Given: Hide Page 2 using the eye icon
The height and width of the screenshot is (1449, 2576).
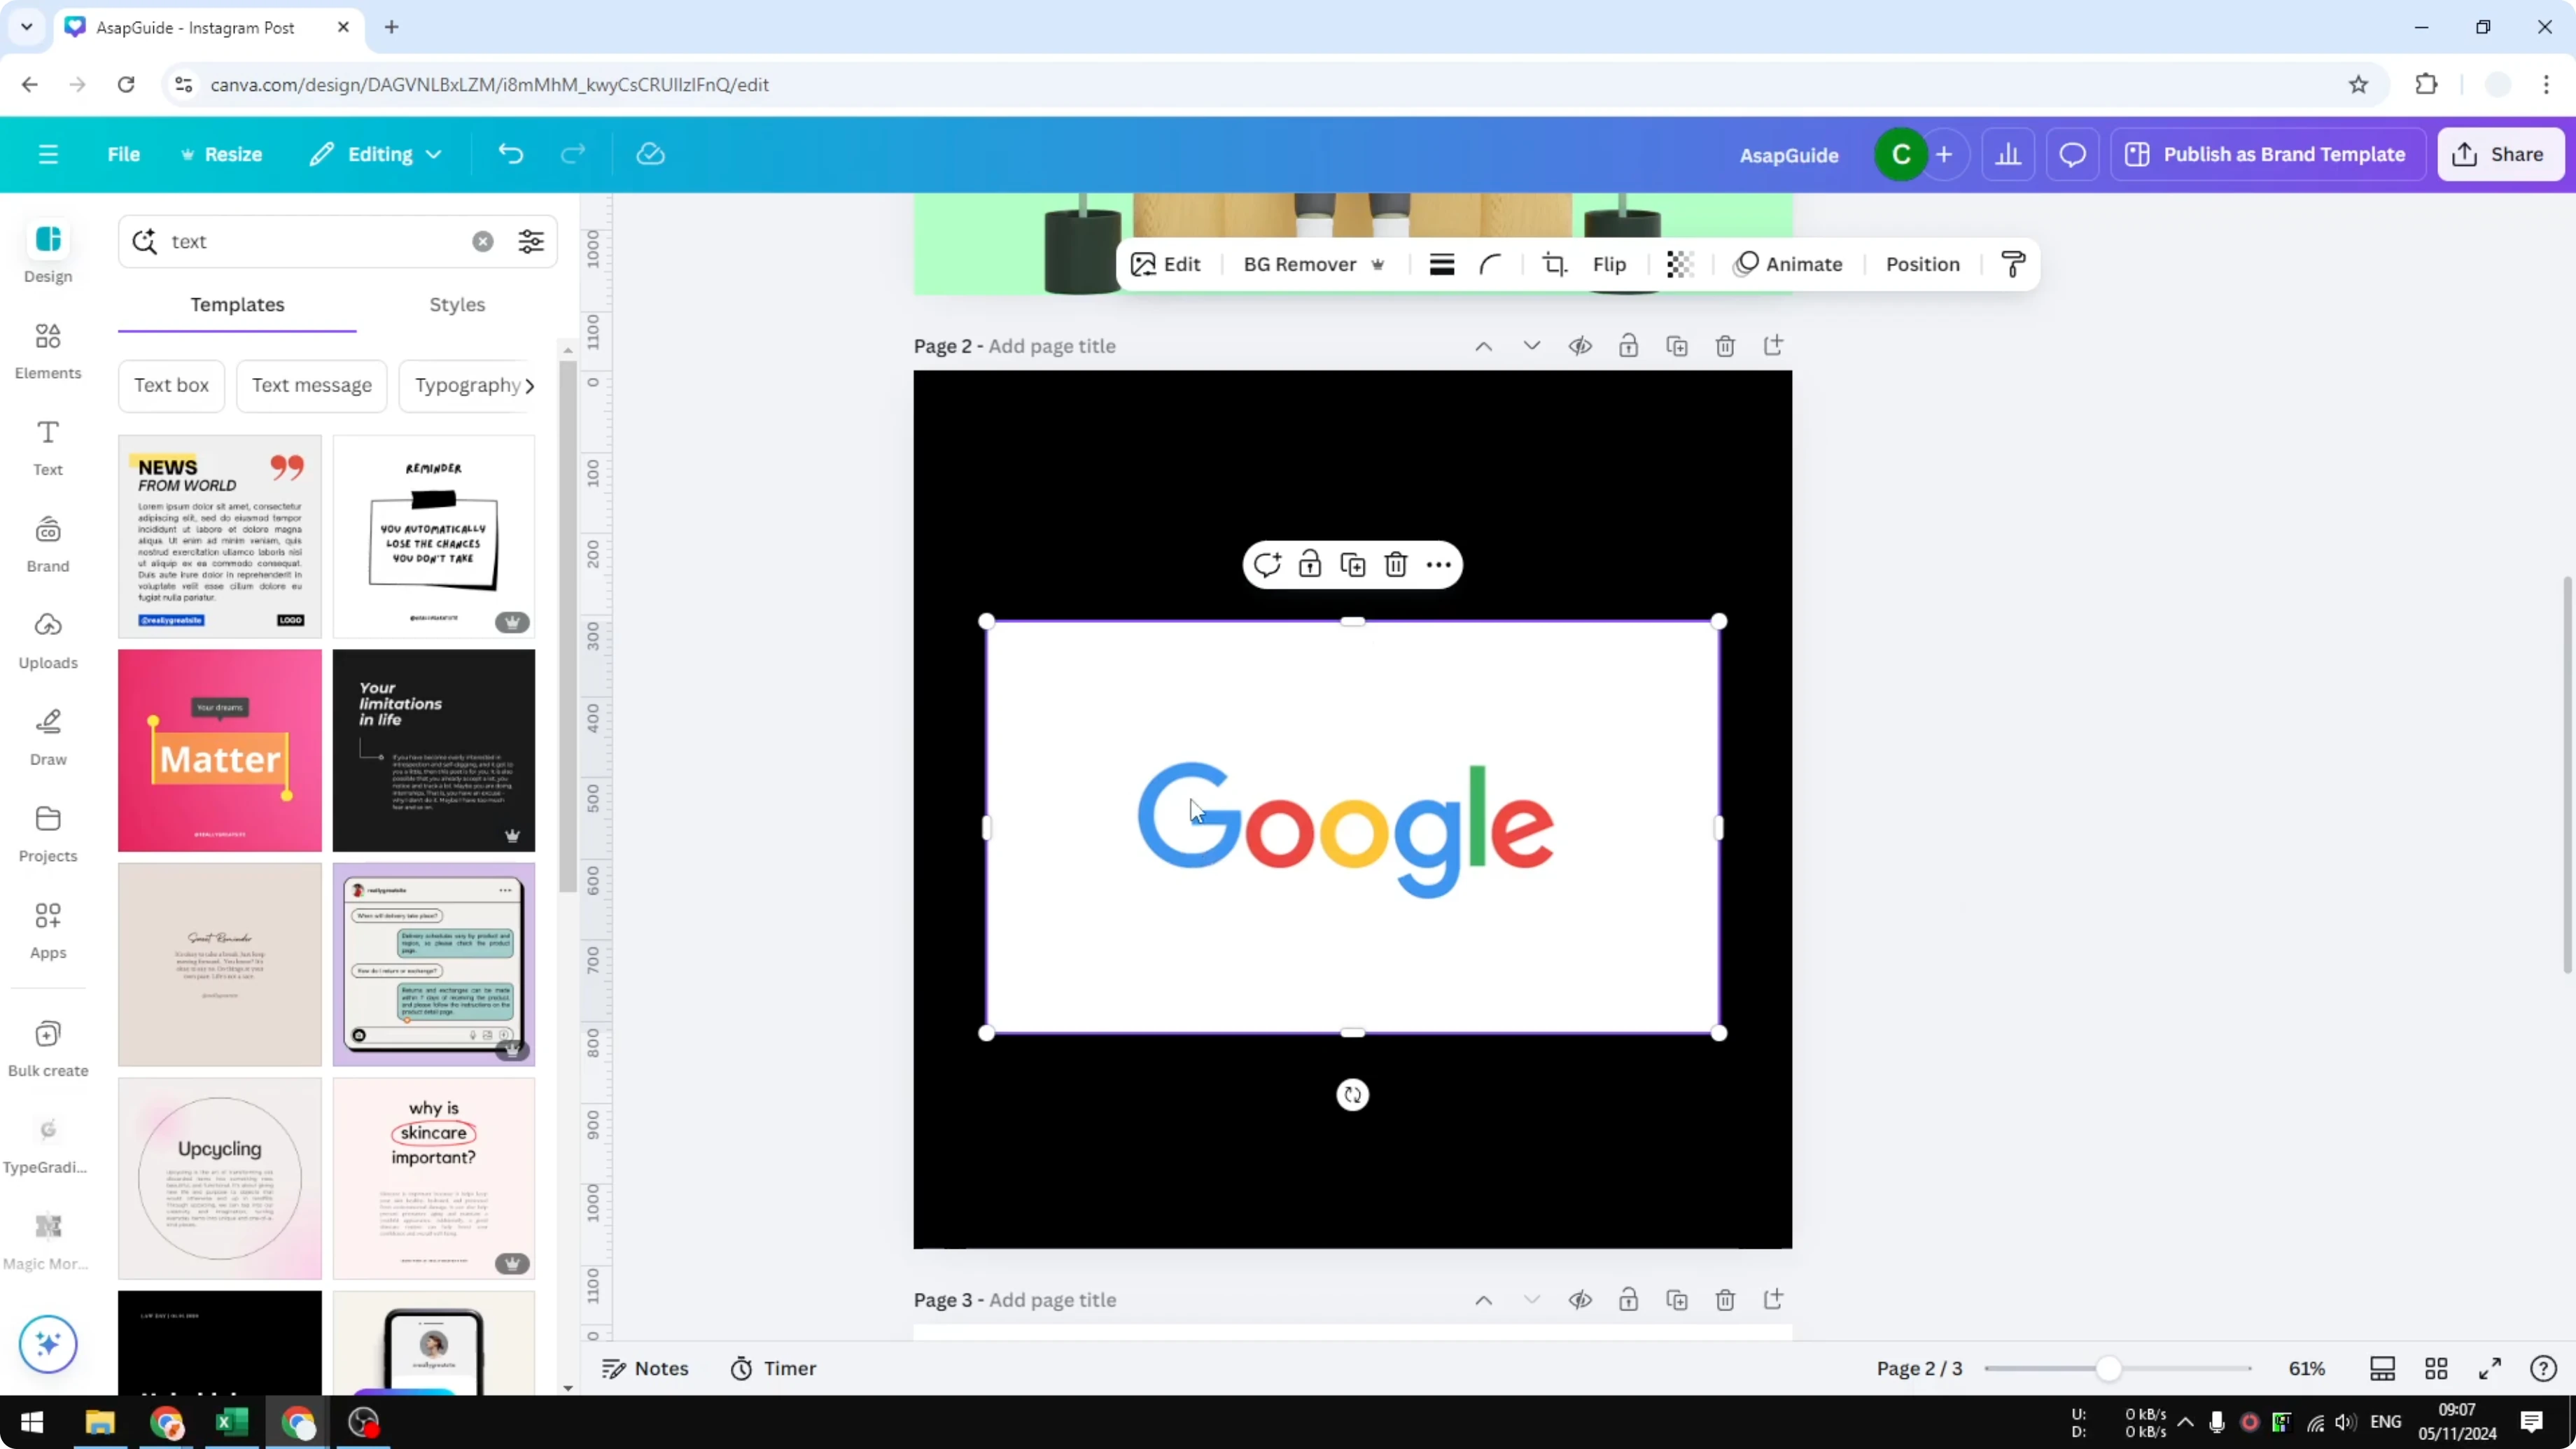Looking at the screenshot, I should (x=1580, y=345).
